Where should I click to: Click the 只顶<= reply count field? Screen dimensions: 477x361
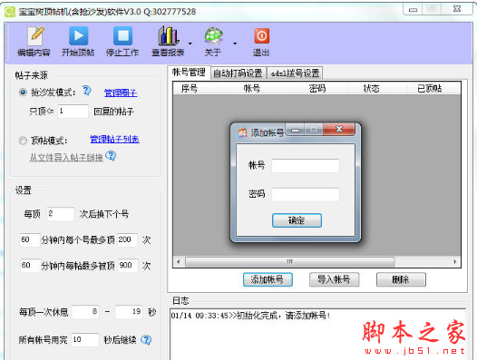click(73, 111)
